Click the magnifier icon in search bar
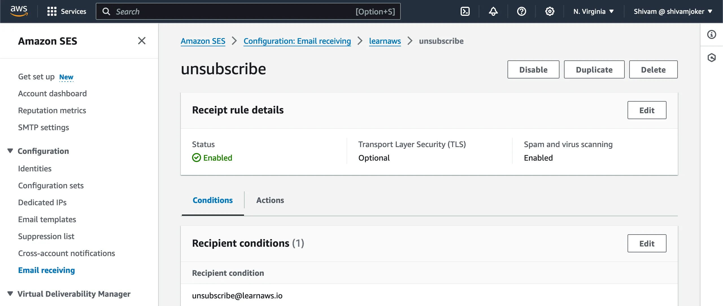The height and width of the screenshot is (306, 723). (106, 11)
